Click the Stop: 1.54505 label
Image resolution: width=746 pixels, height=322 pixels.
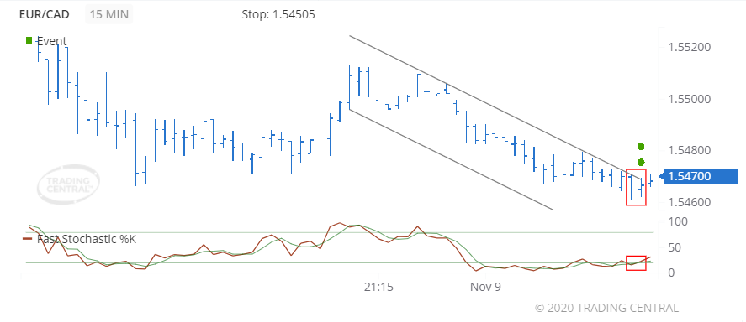[278, 15]
